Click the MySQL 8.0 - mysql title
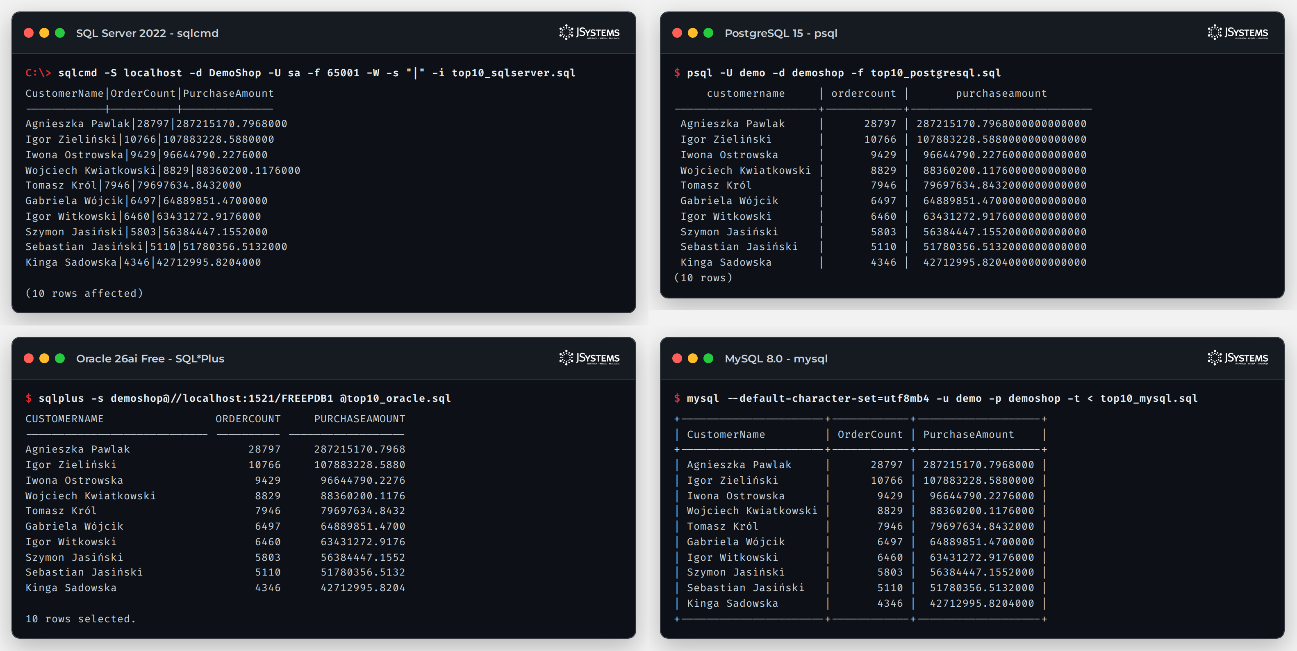 pyautogui.click(x=776, y=358)
